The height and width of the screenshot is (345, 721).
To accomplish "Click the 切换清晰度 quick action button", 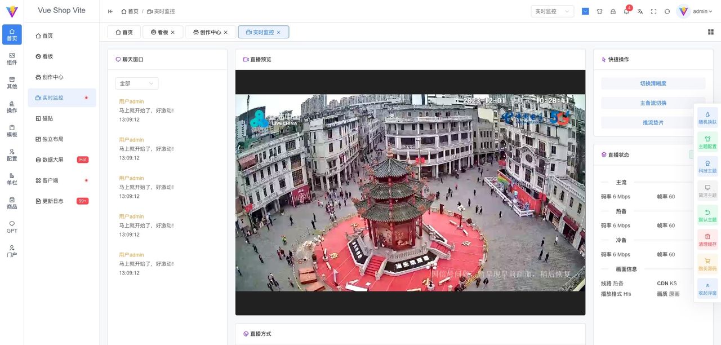I will click(652, 83).
